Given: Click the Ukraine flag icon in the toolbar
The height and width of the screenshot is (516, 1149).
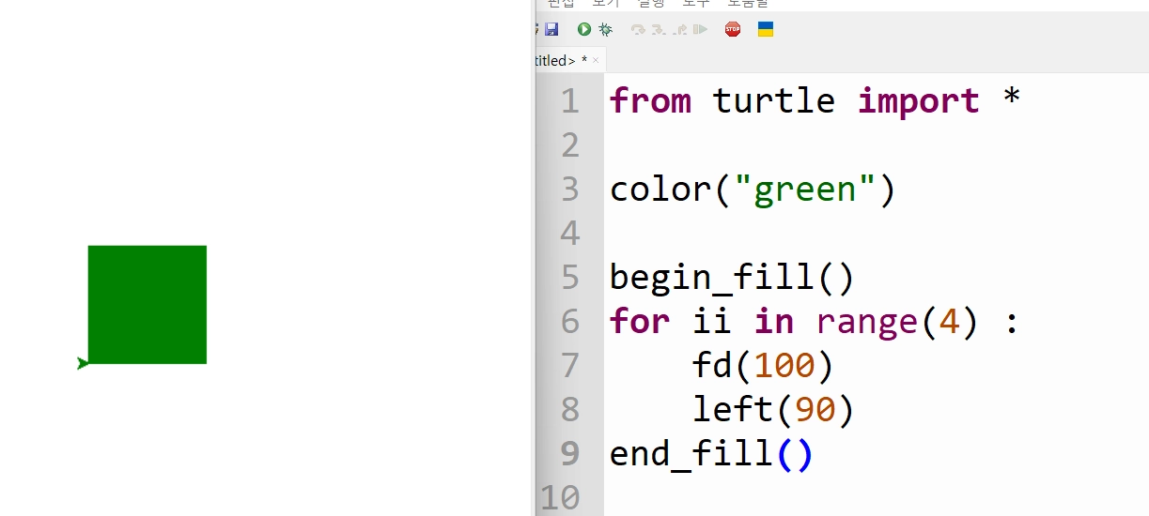Looking at the screenshot, I should pos(766,29).
